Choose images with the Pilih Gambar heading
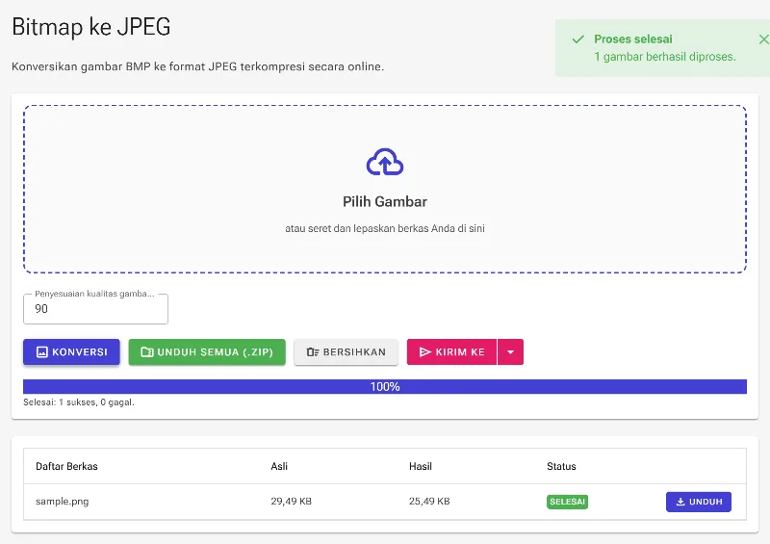This screenshot has width=770, height=544. point(385,201)
